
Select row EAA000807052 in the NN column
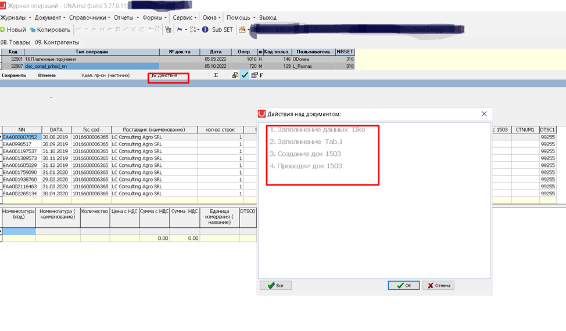click(22, 137)
